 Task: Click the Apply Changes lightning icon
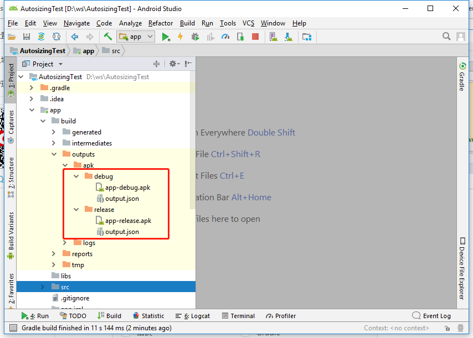181,37
